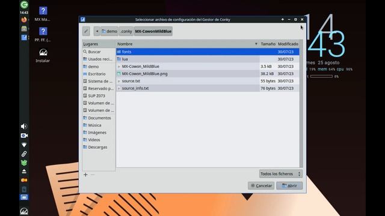The image size is (385, 216).
Task: Click the paperclip clipboard icon in the panel
Action: click(x=24, y=154)
